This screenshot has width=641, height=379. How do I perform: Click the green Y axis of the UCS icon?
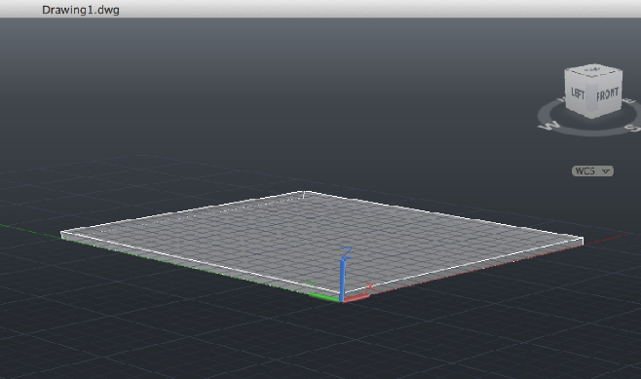[x=325, y=297]
